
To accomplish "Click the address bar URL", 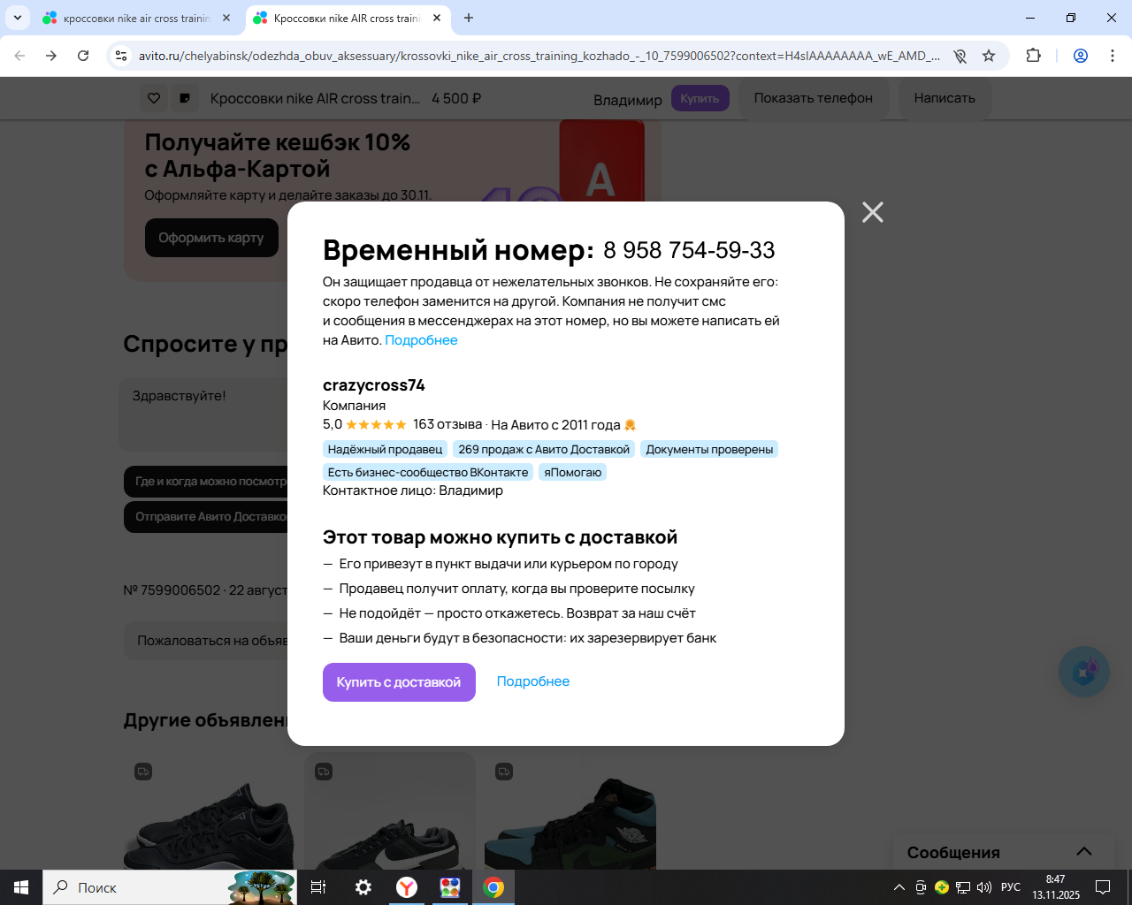I will pos(539,56).
